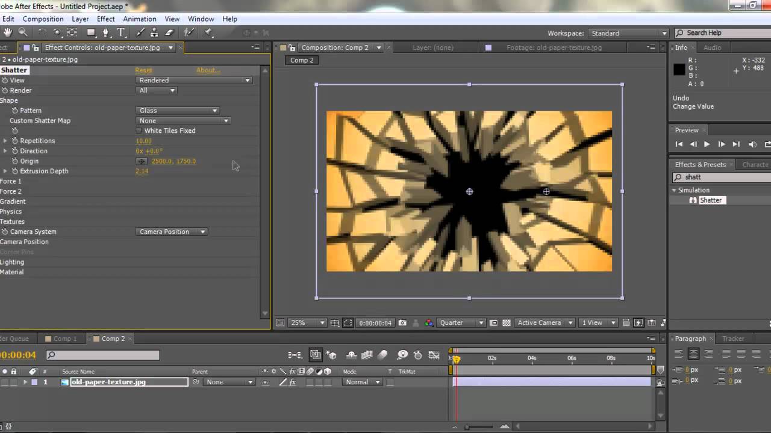Click the timeline layer search field

[x=103, y=355]
